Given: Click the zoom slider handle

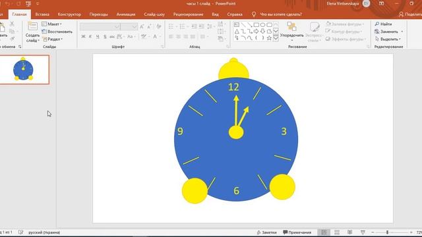Looking at the screenshot, I should (387, 232).
